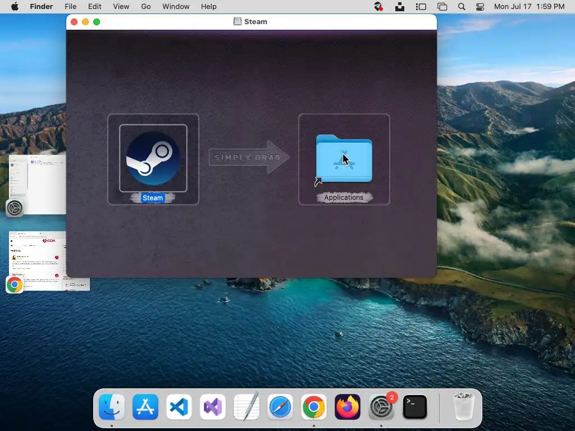The width and height of the screenshot is (575, 431).
Task: Open Finder from the Dock
Action: click(112, 407)
